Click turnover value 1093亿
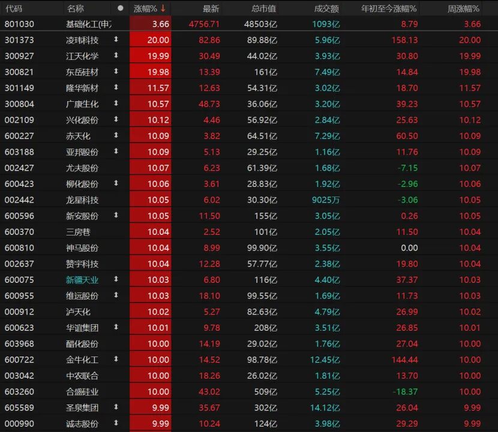The height and width of the screenshot is (432, 498). tap(326, 24)
